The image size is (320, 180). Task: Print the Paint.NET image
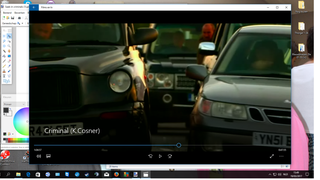(19, 18)
